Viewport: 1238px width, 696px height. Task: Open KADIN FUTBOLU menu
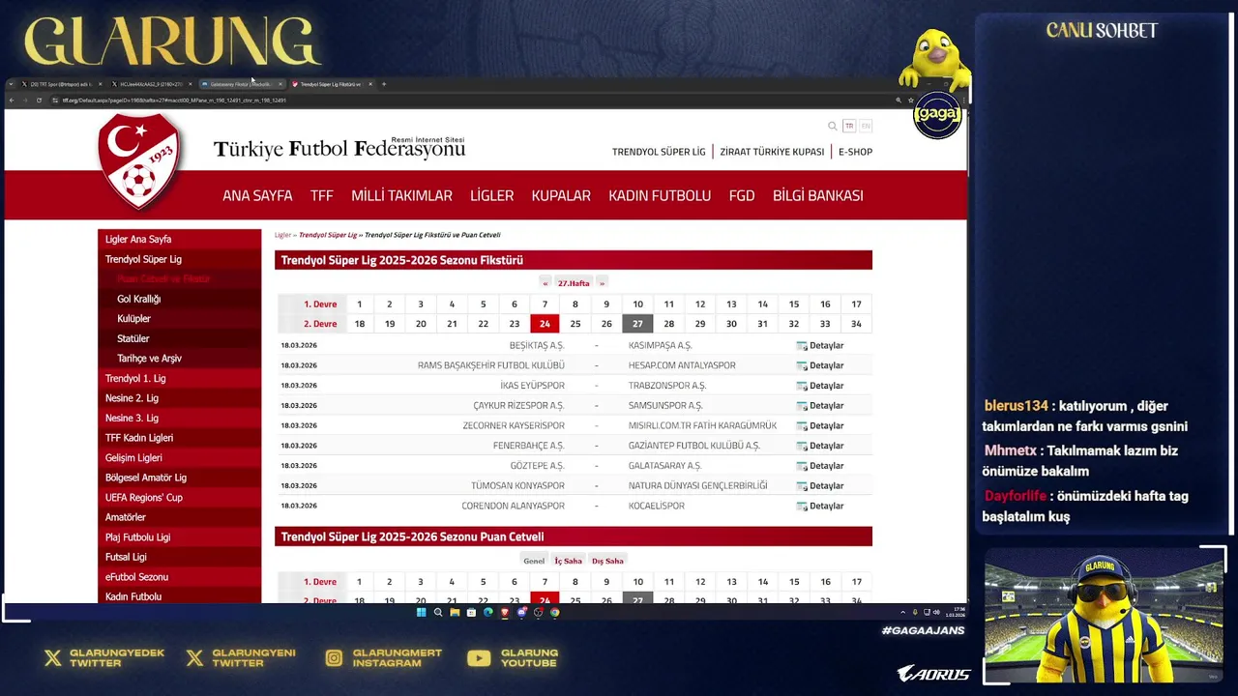click(660, 195)
